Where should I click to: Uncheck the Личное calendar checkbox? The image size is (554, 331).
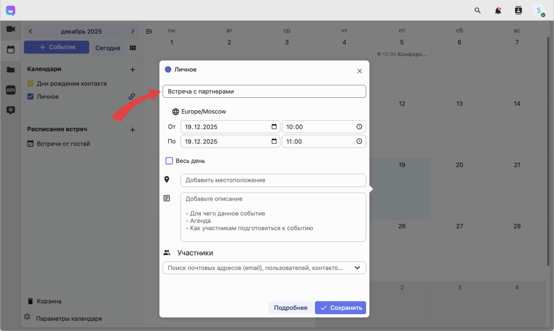point(31,97)
